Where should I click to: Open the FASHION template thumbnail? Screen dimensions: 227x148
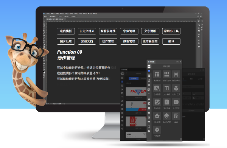pos(136,91)
